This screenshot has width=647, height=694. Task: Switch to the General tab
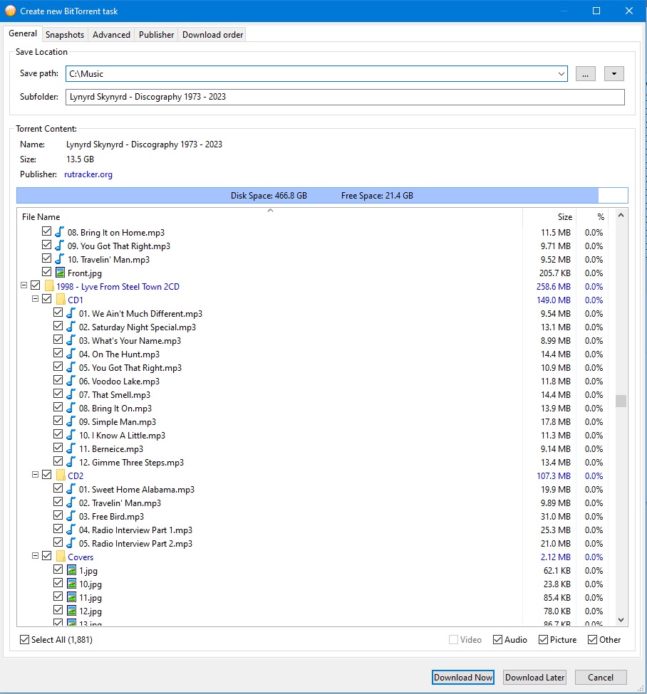[x=23, y=33]
